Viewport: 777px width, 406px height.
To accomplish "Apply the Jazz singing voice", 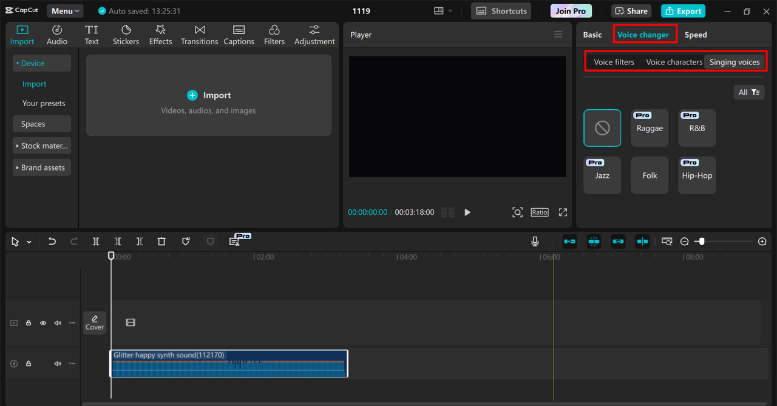I will pyautogui.click(x=602, y=175).
